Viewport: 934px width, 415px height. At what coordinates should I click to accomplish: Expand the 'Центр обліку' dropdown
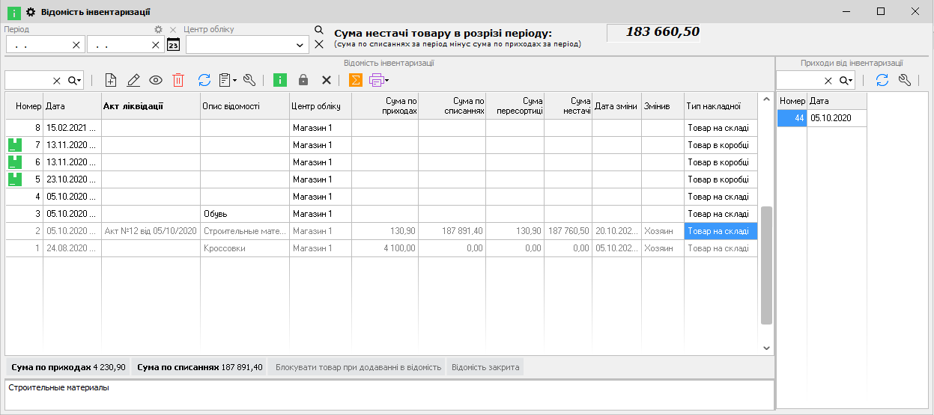(300, 46)
